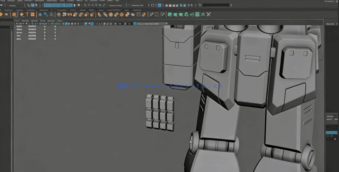This screenshot has width=339, height=172.
Task: Click the green framed-square shelf icon
Action: click(x=197, y=14)
